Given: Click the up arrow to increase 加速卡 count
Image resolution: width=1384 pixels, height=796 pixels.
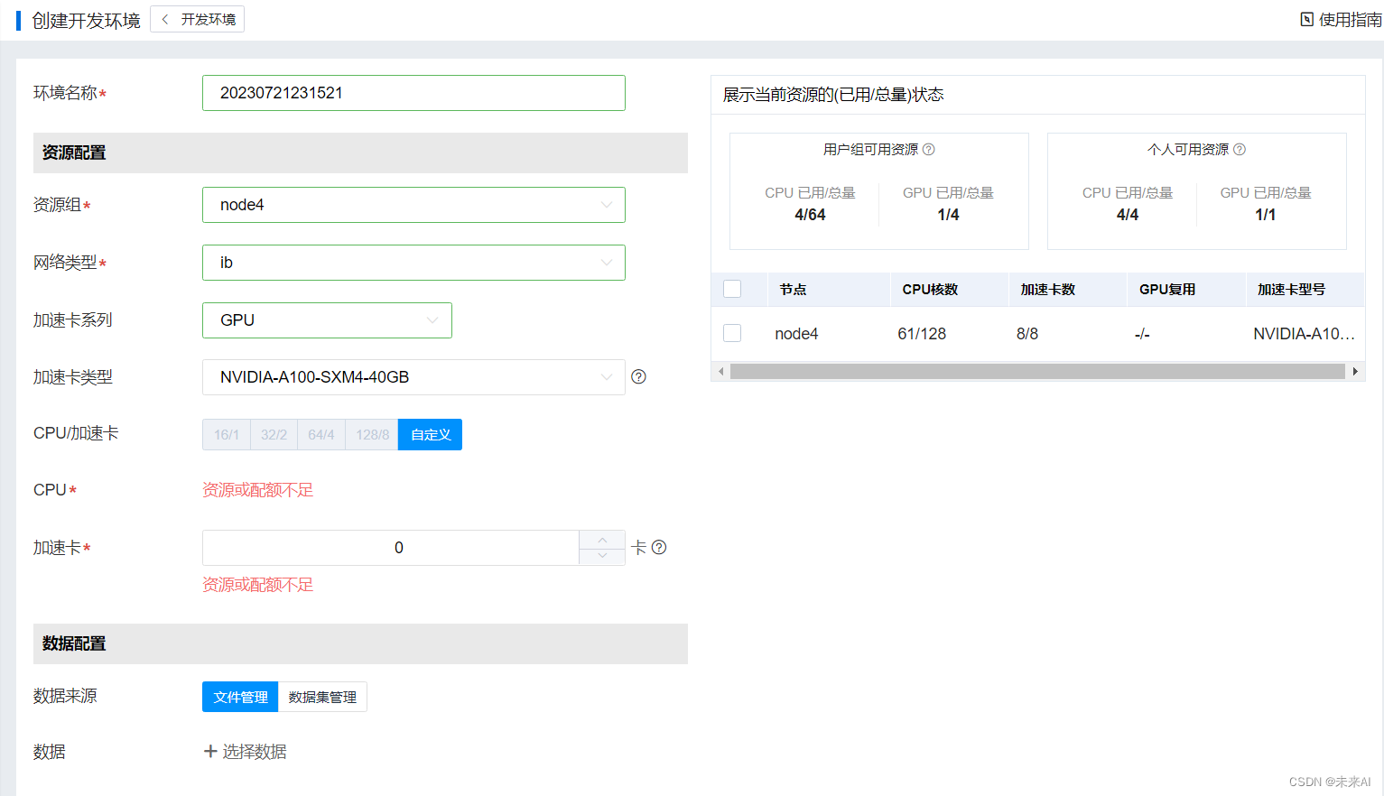Looking at the screenshot, I should pyautogui.click(x=601, y=540).
